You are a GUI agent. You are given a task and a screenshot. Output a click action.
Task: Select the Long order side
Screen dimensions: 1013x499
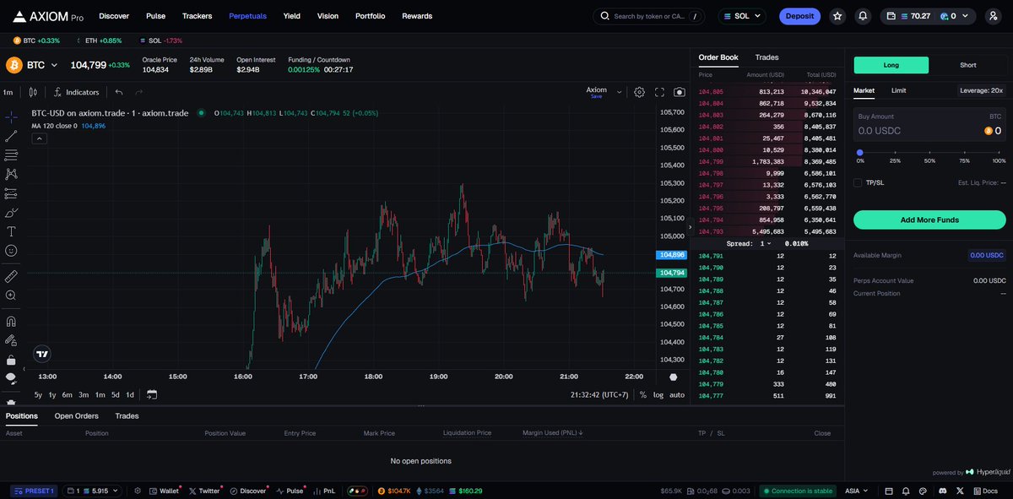[x=891, y=65]
